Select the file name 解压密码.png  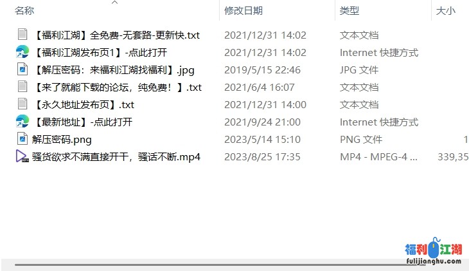coord(62,140)
